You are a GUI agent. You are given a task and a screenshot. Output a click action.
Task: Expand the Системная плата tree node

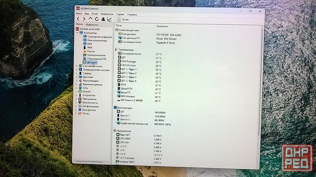pos(76,66)
